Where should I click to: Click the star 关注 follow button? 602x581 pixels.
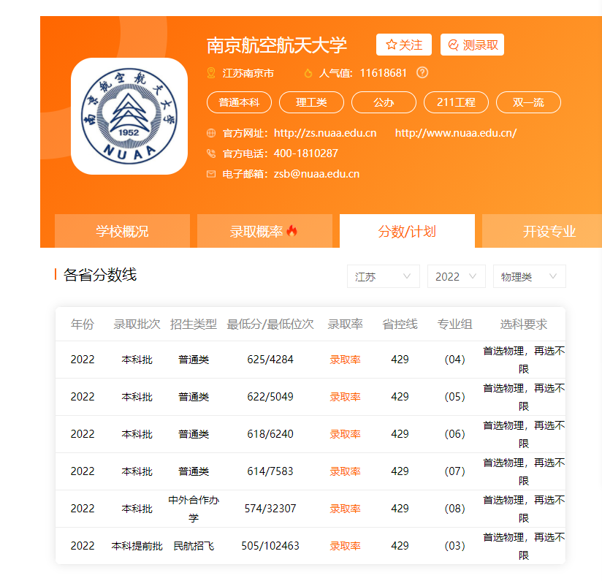point(403,45)
